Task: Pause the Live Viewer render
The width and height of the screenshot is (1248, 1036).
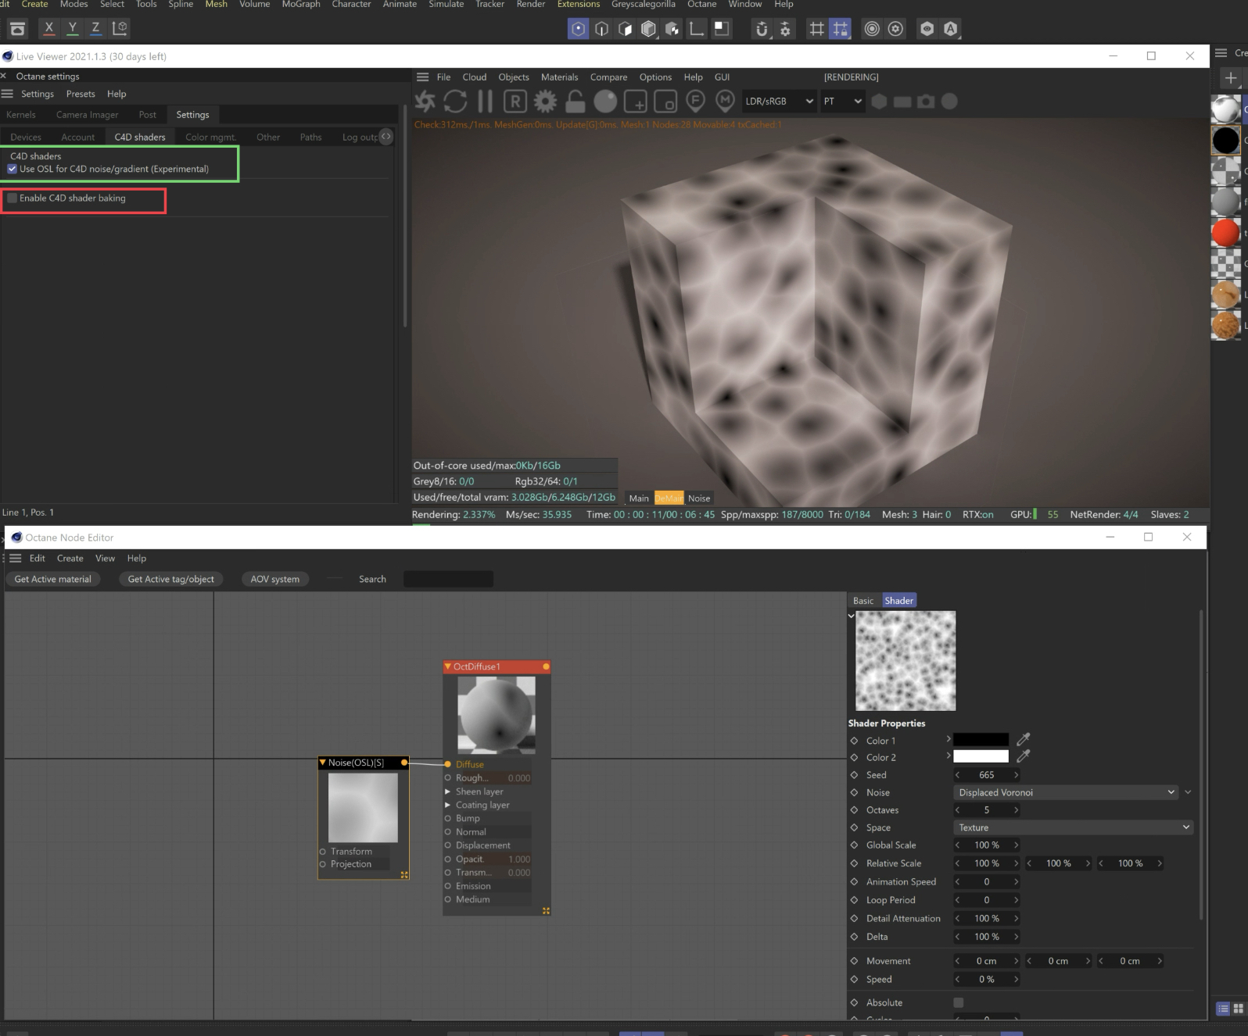Action: point(485,102)
